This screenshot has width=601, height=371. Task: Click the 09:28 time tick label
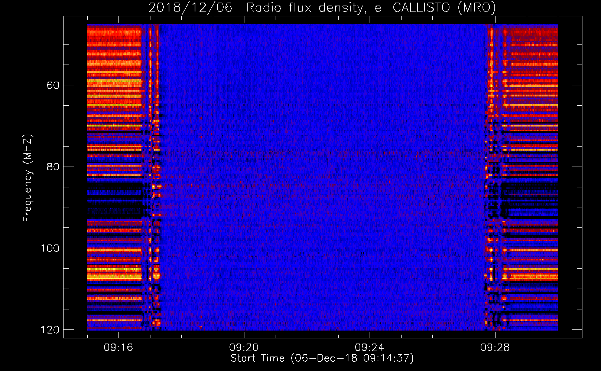click(x=495, y=348)
